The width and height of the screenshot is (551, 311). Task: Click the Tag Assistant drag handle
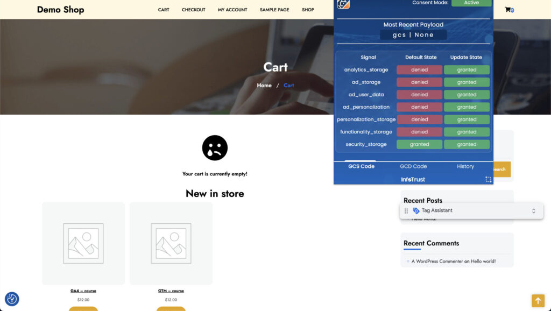[406, 211]
